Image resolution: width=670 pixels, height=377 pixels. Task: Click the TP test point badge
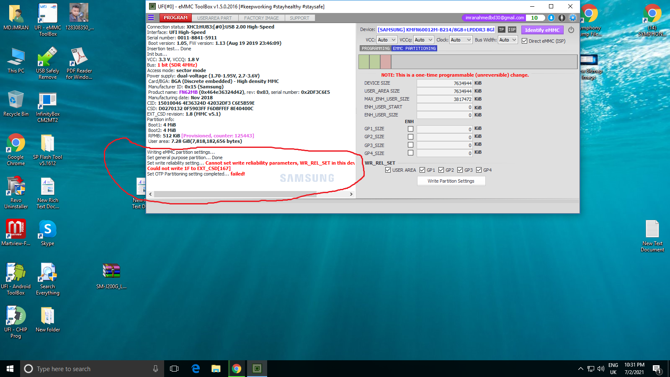click(502, 30)
